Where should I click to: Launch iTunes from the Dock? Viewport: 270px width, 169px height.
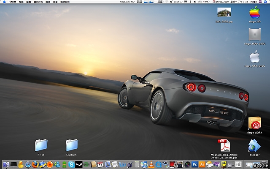click(144, 164)
